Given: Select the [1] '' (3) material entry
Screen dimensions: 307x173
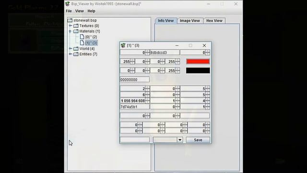Looking at the screenshot, I should [x=91, y=43].
